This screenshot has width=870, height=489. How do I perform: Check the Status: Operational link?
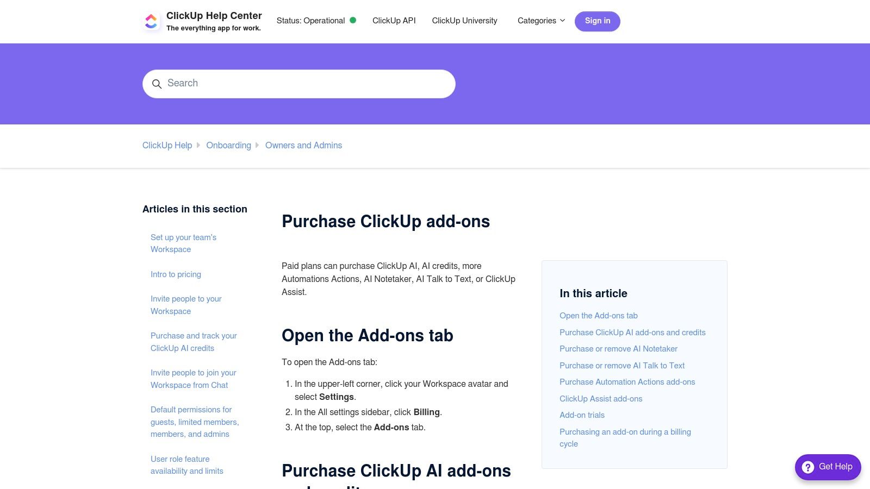316,21
